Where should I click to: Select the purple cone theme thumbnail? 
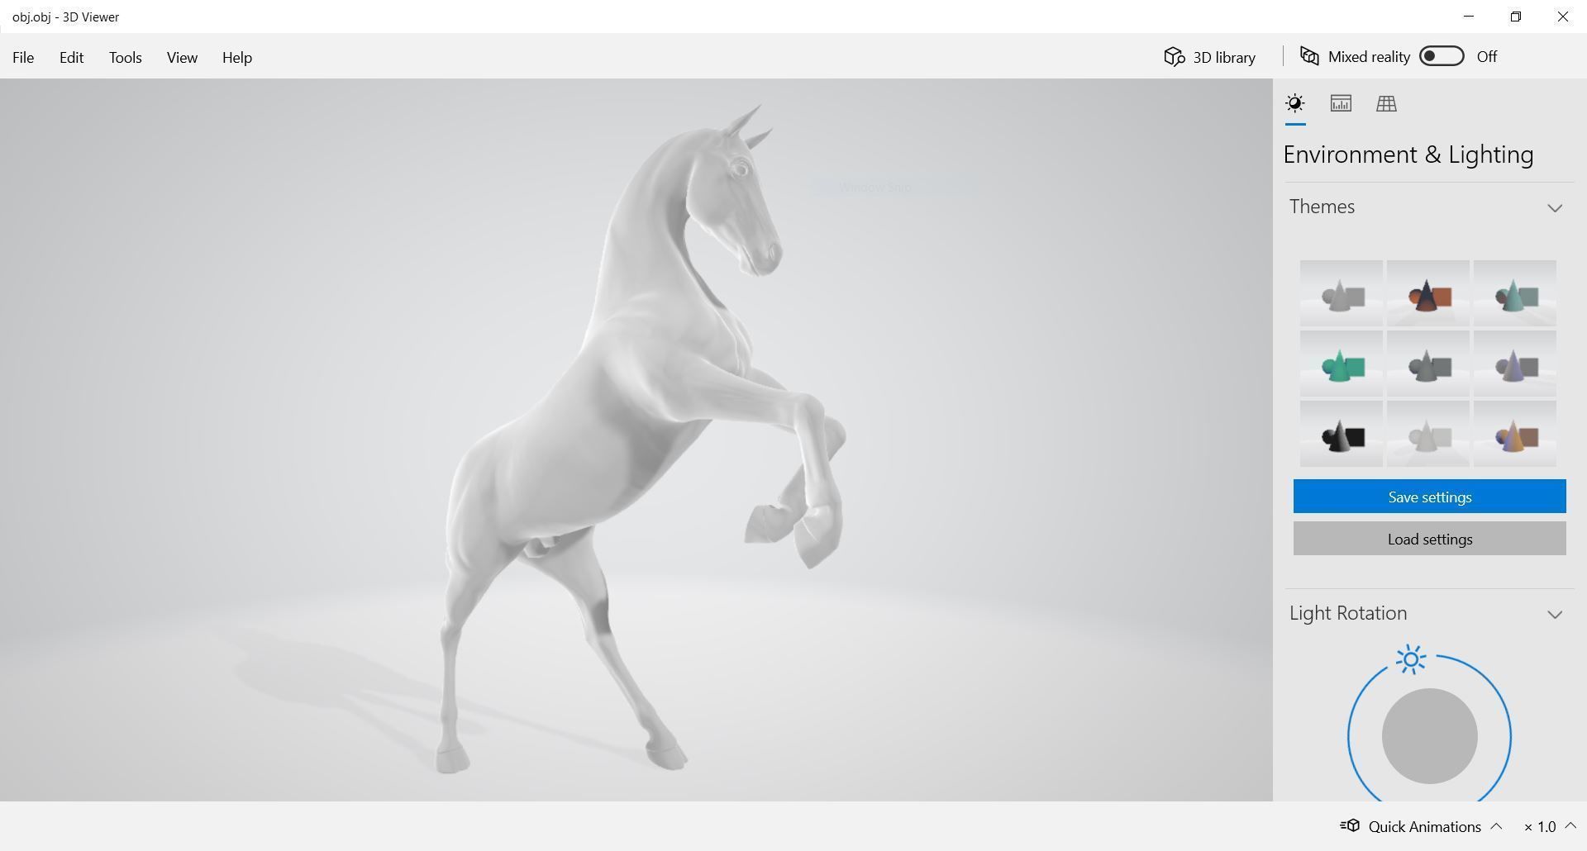pyautogui.click(x=1514, y=364)
